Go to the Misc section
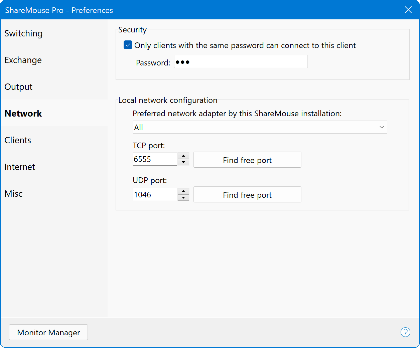Screen dimensions: 420x348 pos(54,194)
